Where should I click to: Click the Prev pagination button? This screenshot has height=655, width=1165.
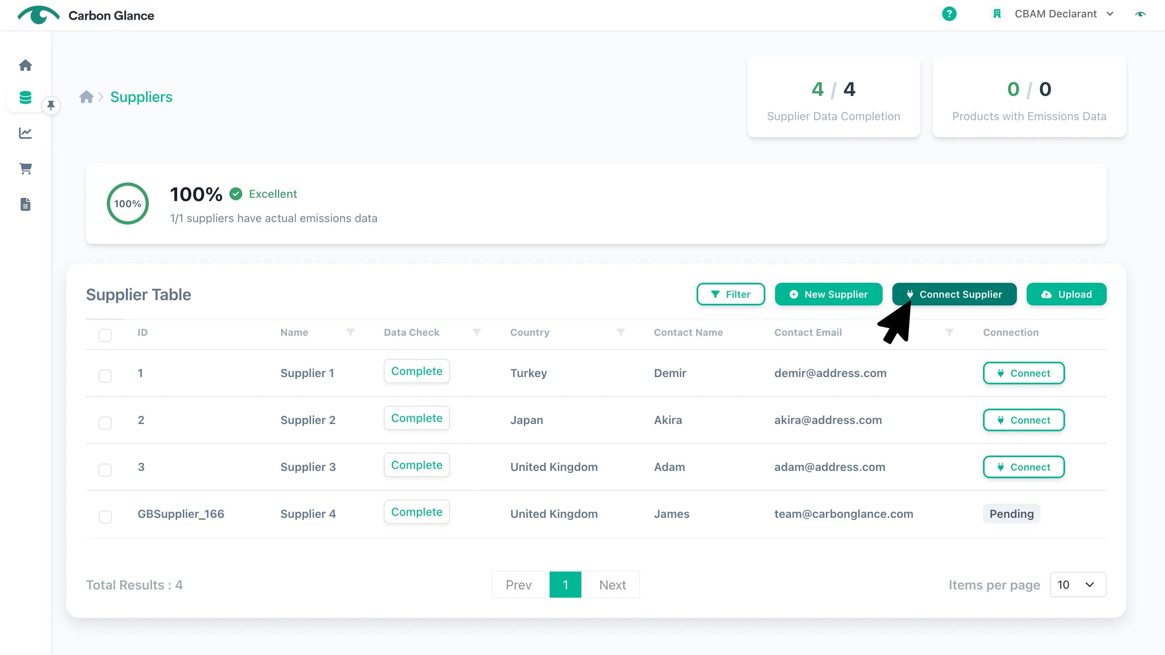[518, 585]
